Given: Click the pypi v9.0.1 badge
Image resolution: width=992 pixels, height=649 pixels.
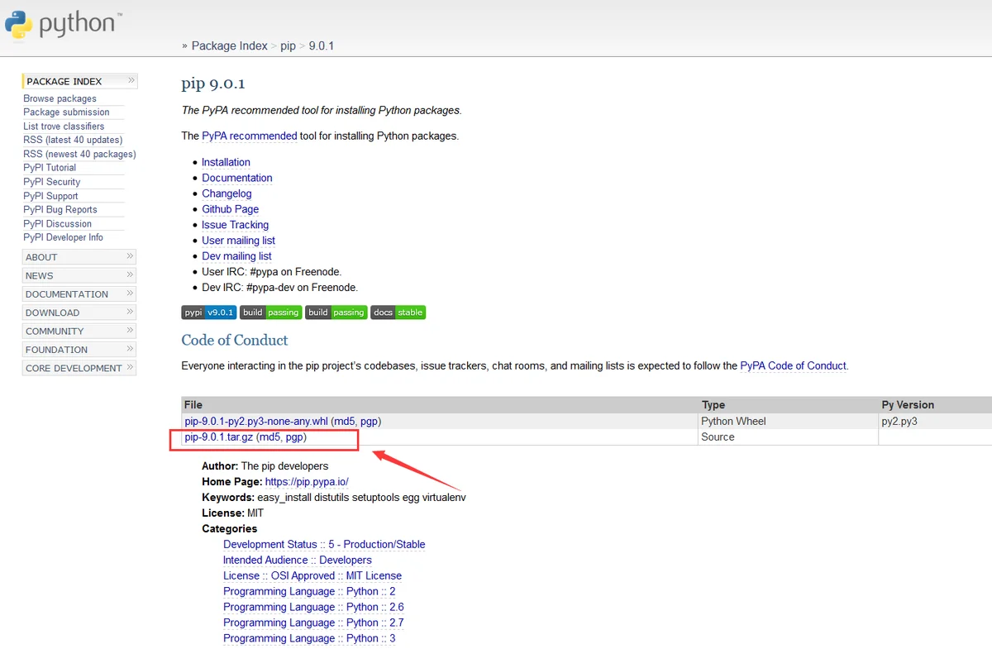Looking at the screenshot, I should [x=209, y=313].
